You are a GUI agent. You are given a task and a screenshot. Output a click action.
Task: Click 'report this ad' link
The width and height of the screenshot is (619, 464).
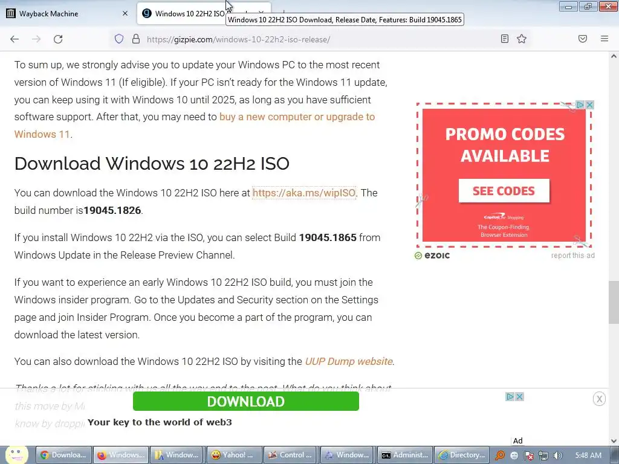[x=573, y=256]
